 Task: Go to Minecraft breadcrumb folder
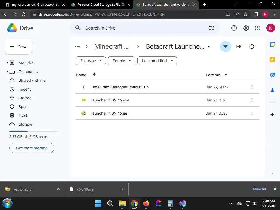coord(112,46)
